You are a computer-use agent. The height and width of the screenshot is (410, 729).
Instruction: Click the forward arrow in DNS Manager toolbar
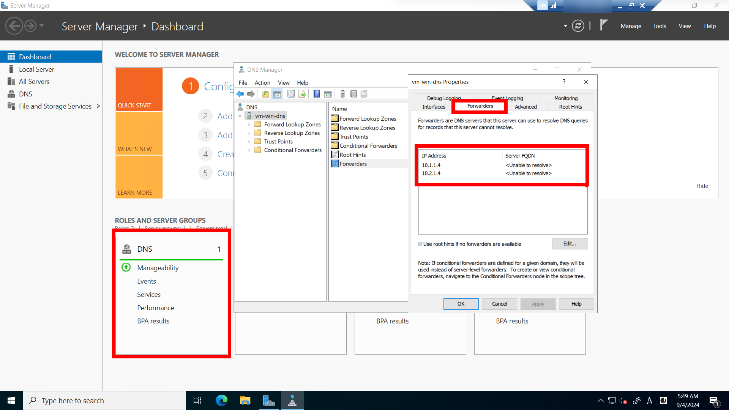pos(251,94)
